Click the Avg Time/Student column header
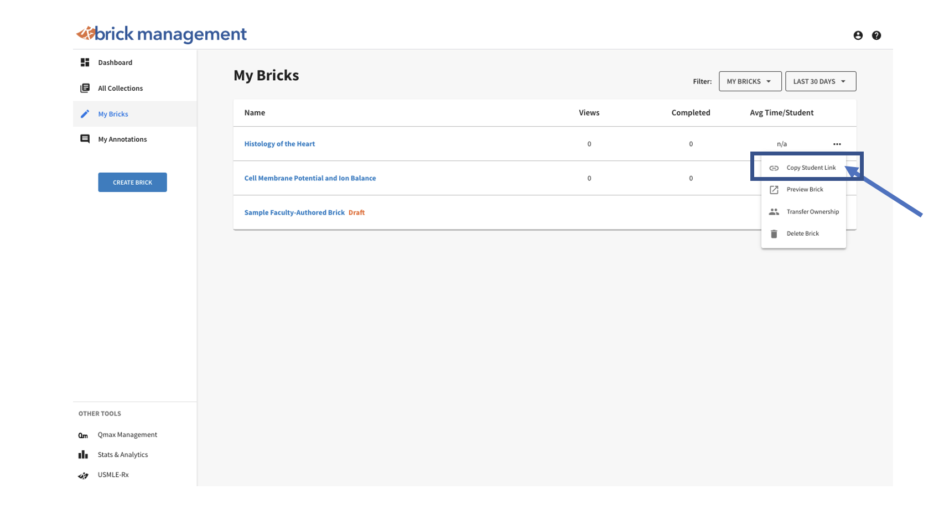Viewport: 944px width, 510px height. click(781, 112)
